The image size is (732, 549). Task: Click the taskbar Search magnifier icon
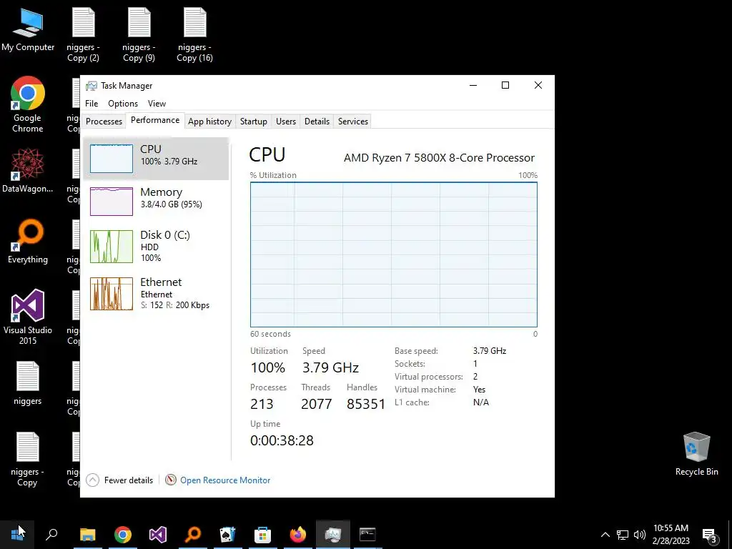[51, 535]
